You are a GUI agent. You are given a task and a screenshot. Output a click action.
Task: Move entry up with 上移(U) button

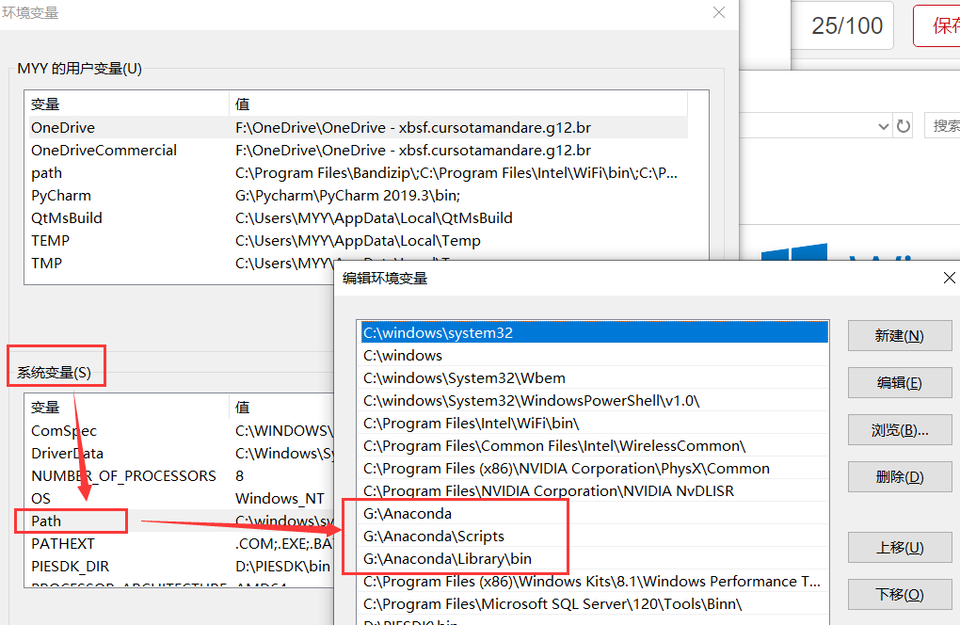(x=899, y=547)
